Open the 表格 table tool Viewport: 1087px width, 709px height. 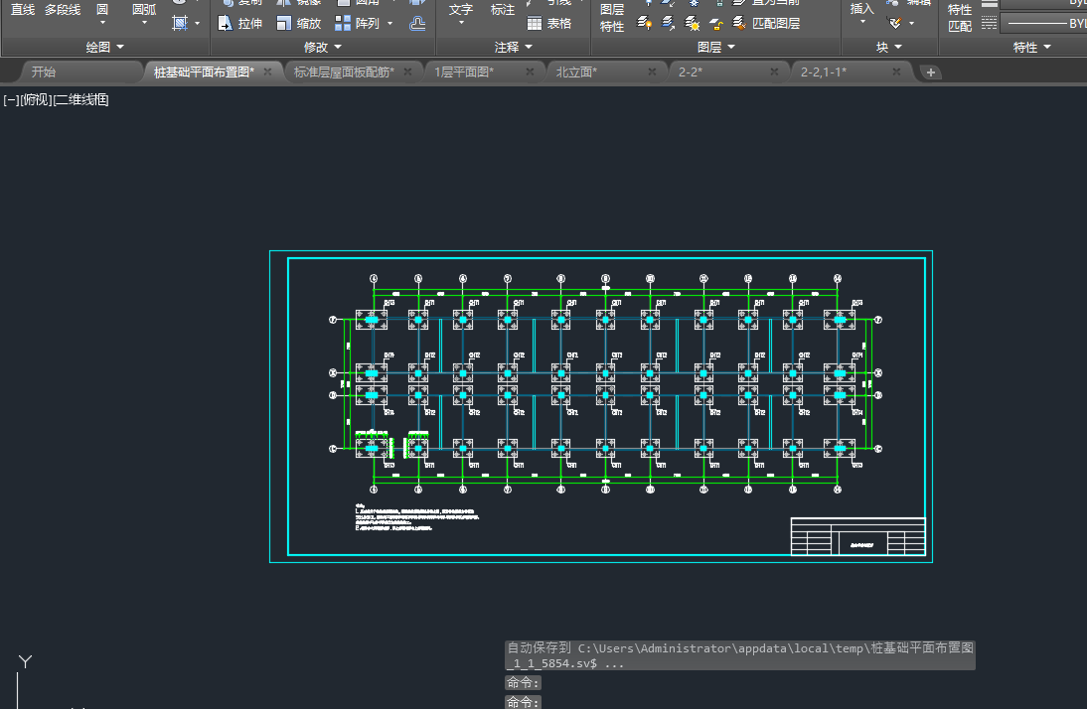[x=548, y=23]
